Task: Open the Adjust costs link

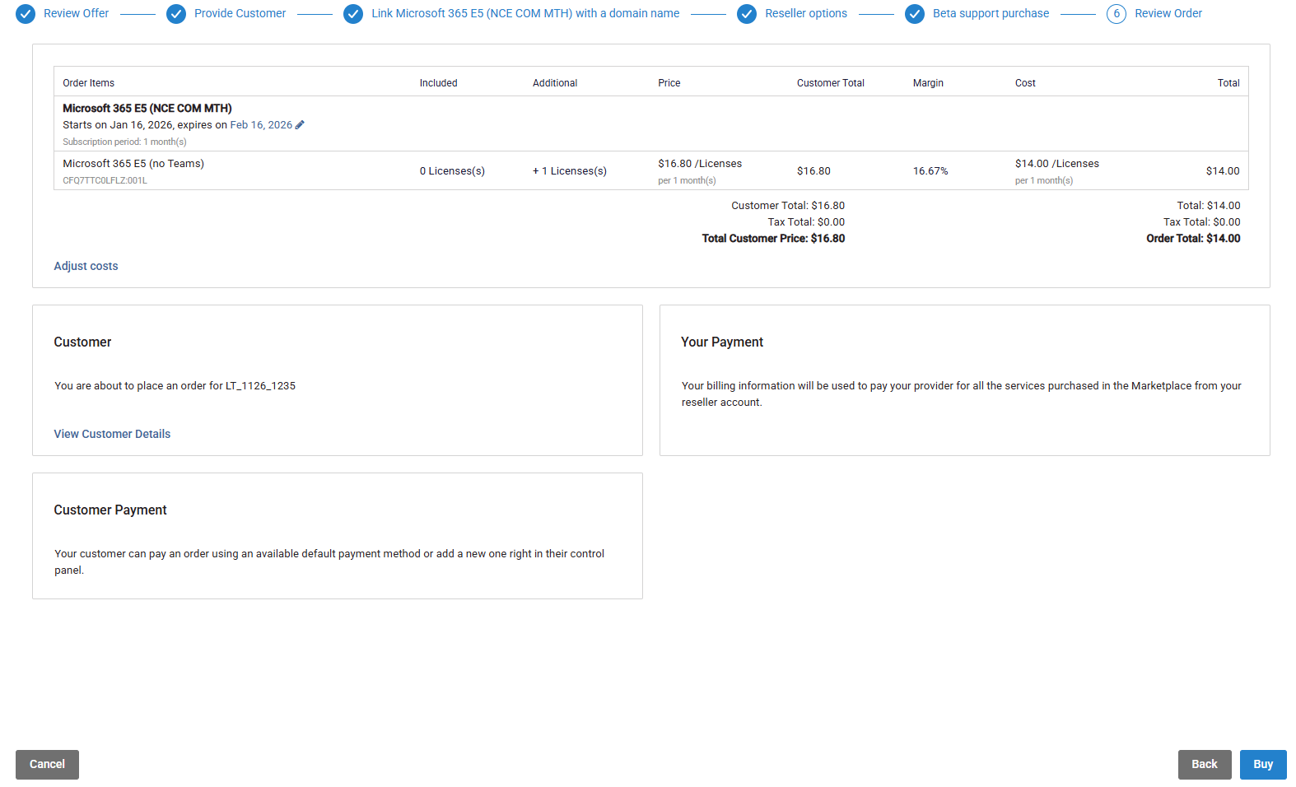Action: [x=86, y=266]
